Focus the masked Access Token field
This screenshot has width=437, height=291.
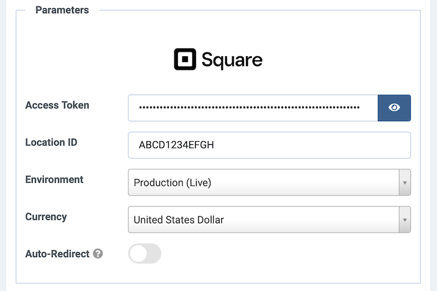pyautogui.click(x=252, y=108)
